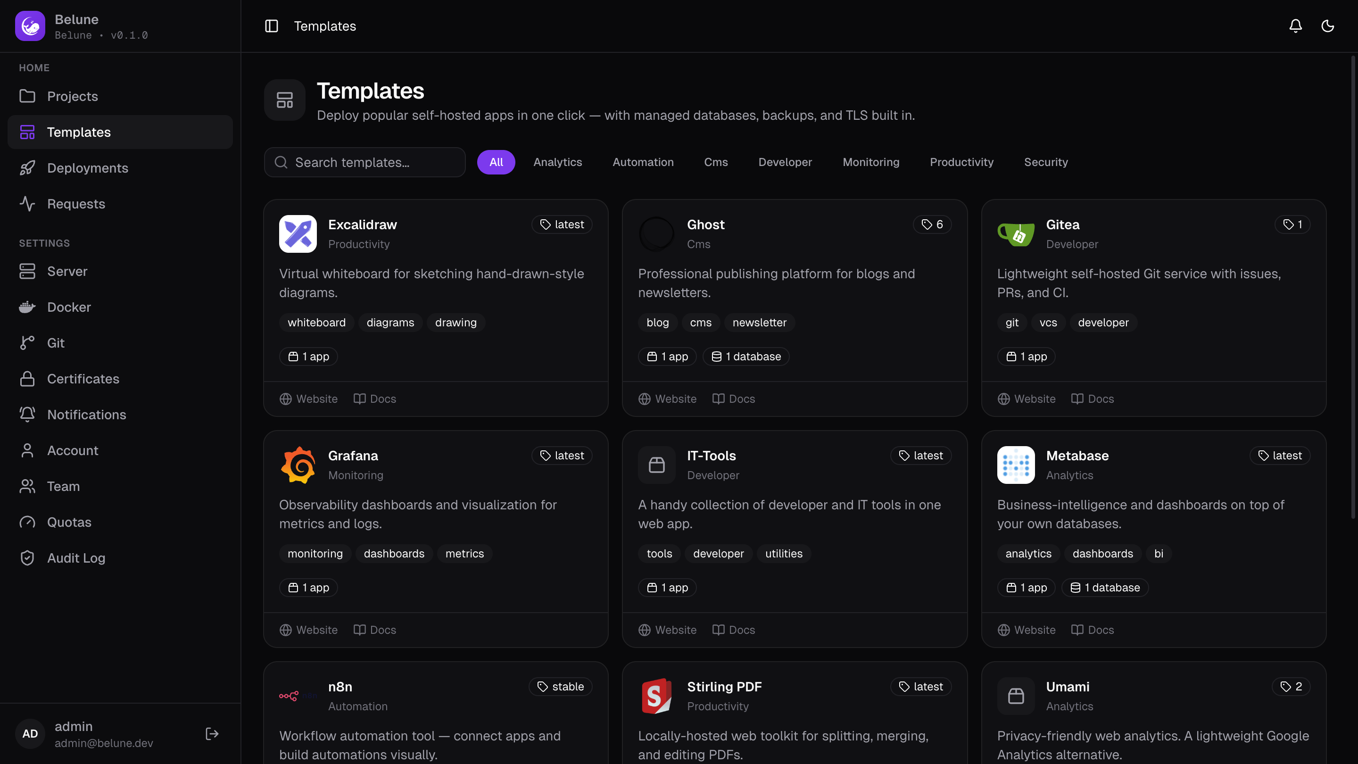The height and width of the screenshot is (764, 1358).
Task: Click the Gitea teacup icon
Action: pos(1016,234)
